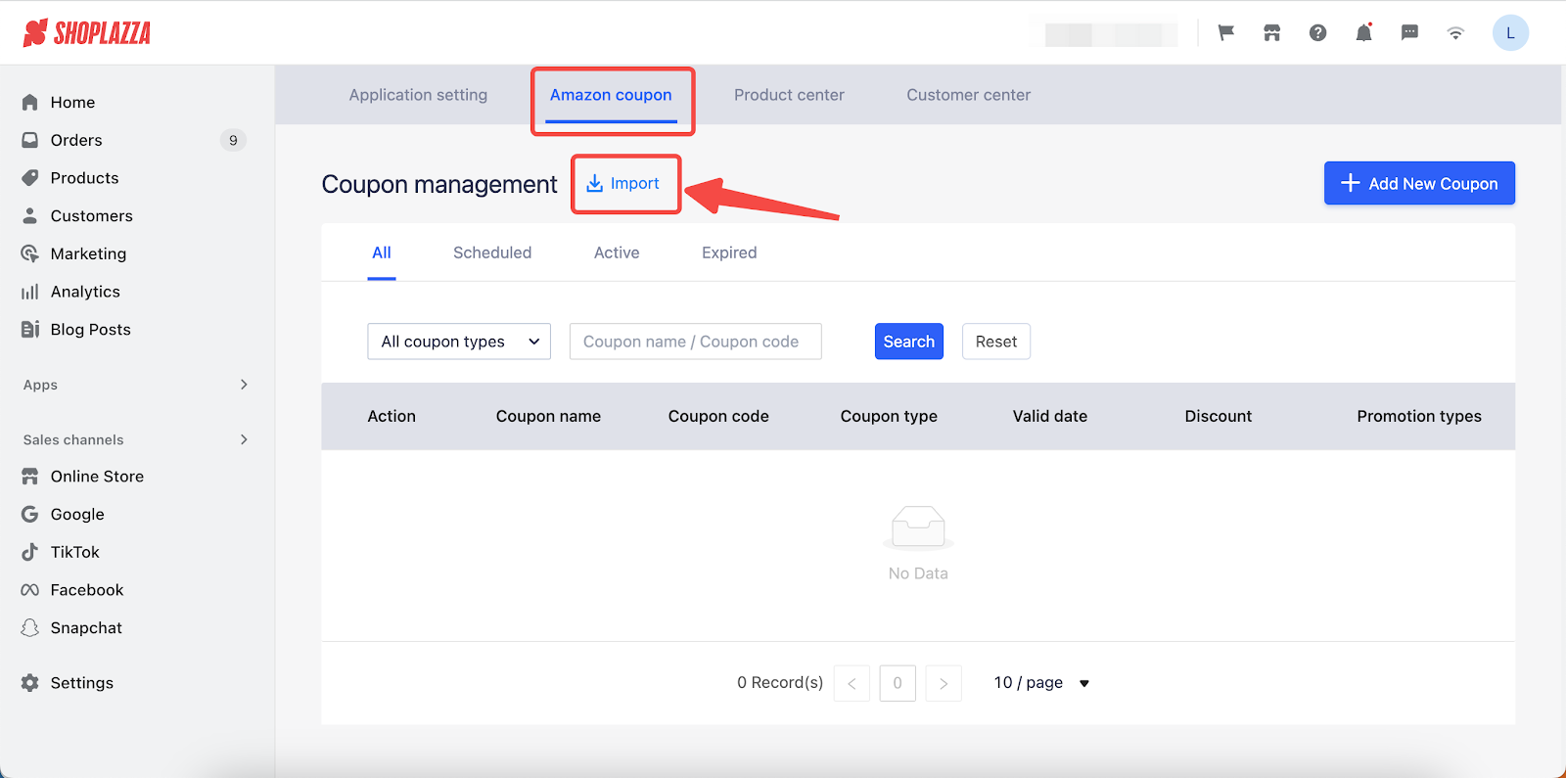This screenshot has width=1566, height=778.
Task: Open Products in sidebar
Action: pyautogui.click(x=85, y=178)
